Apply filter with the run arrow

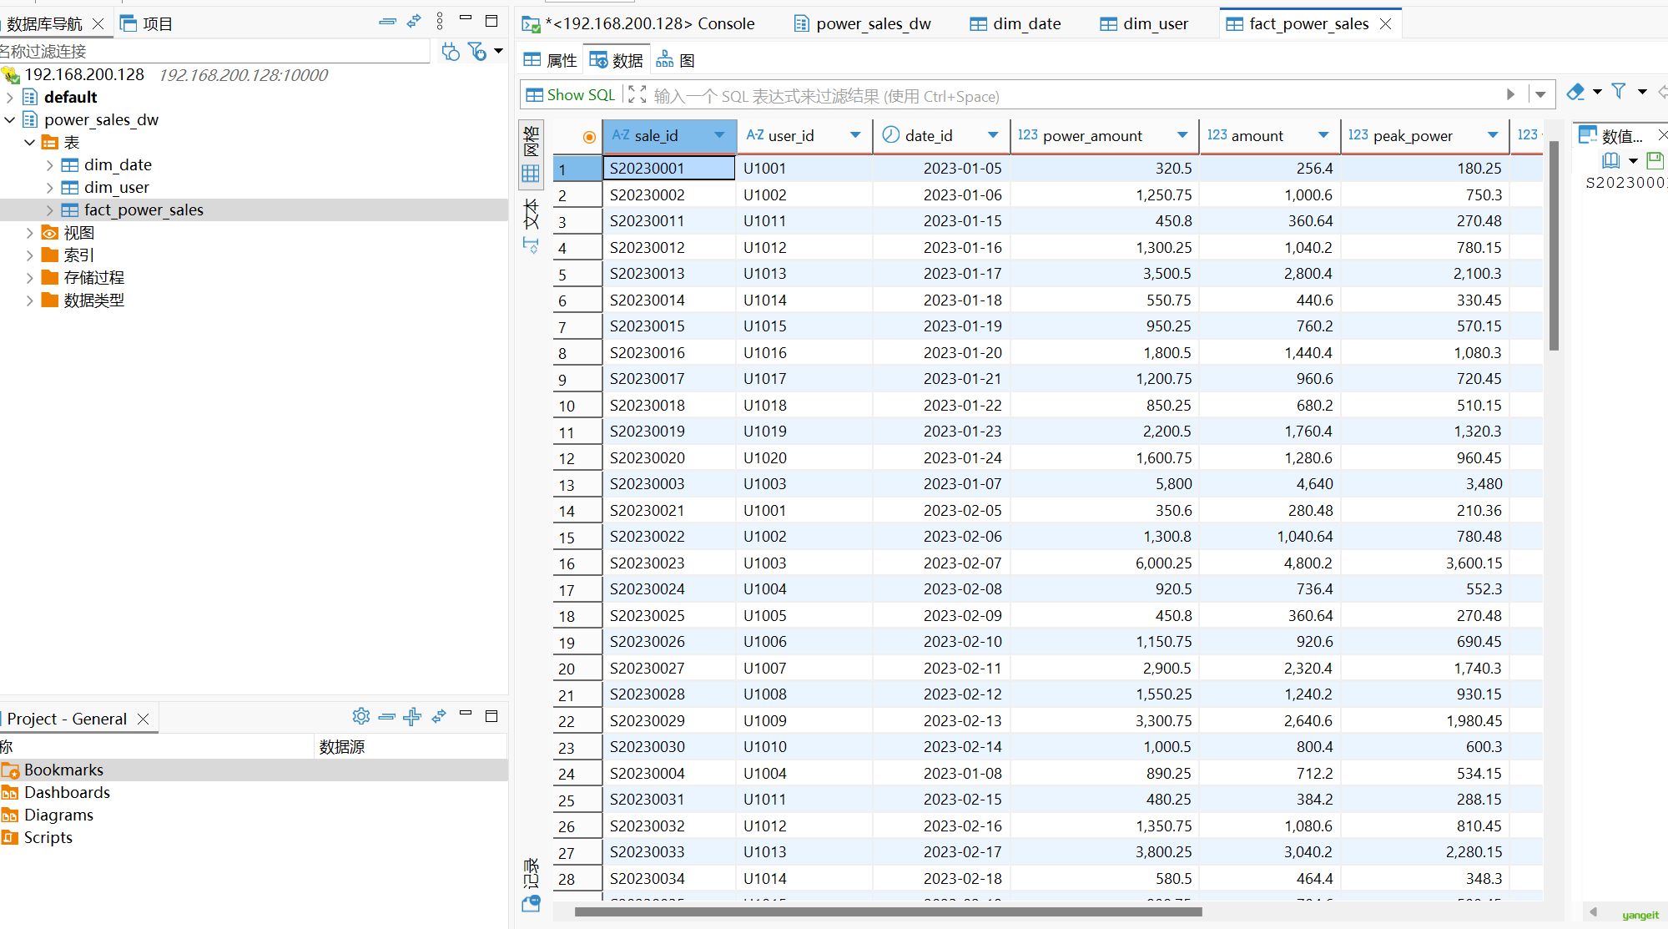click(x=1510, y=95)
